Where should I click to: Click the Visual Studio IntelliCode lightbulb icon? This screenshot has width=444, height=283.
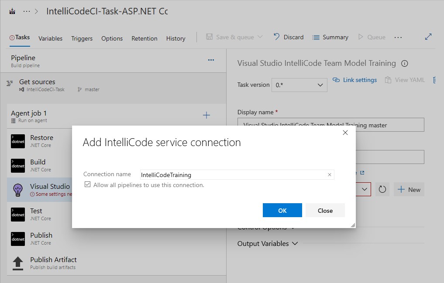click(18, 190)
